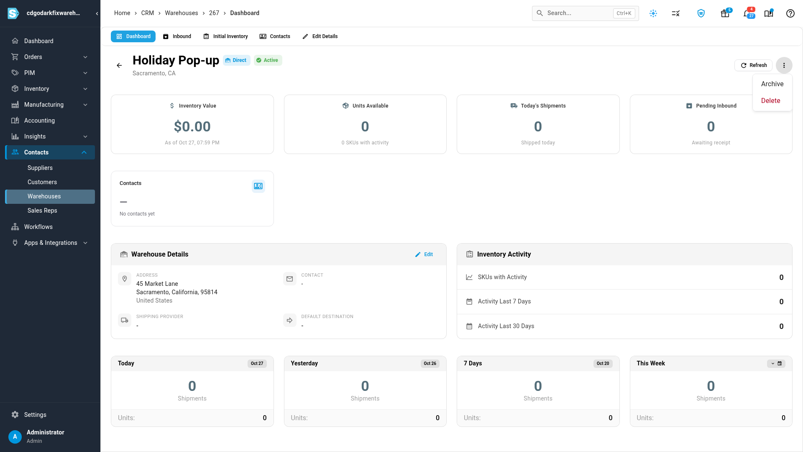
Task: Open Workflows in the sidebar
Action: click(50, 227)
